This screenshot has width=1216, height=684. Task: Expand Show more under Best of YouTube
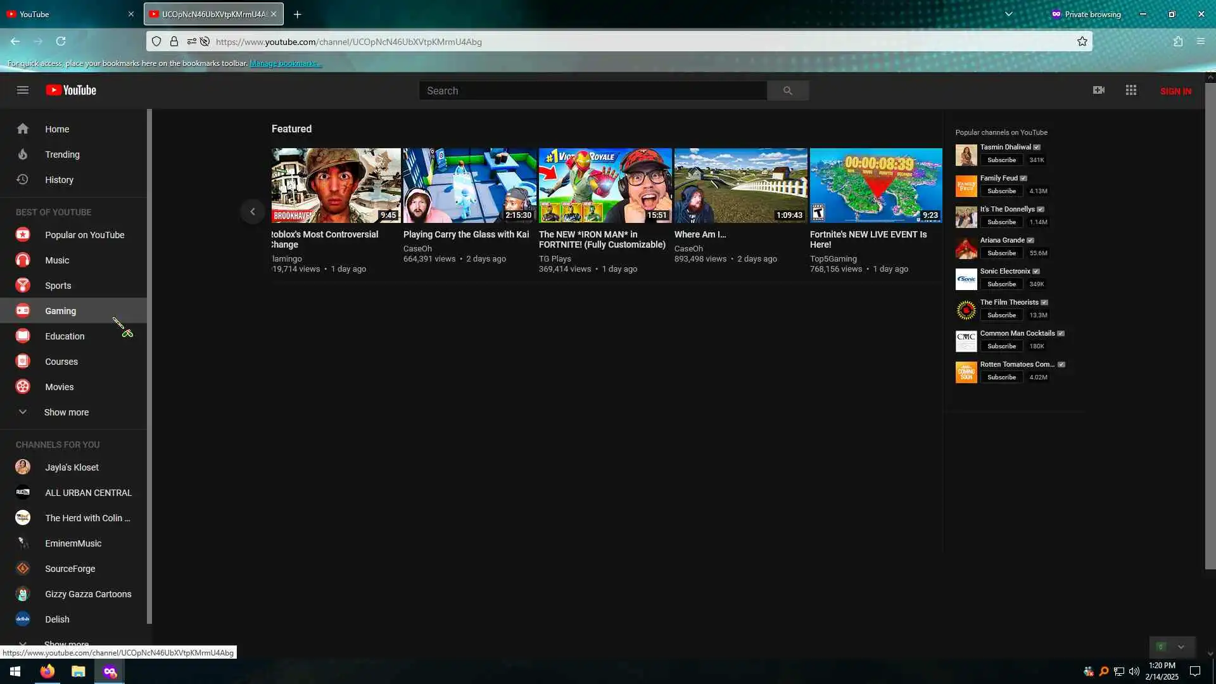(66, 412)
